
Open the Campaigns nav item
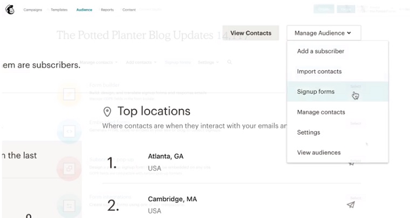[x=33, y=10]
